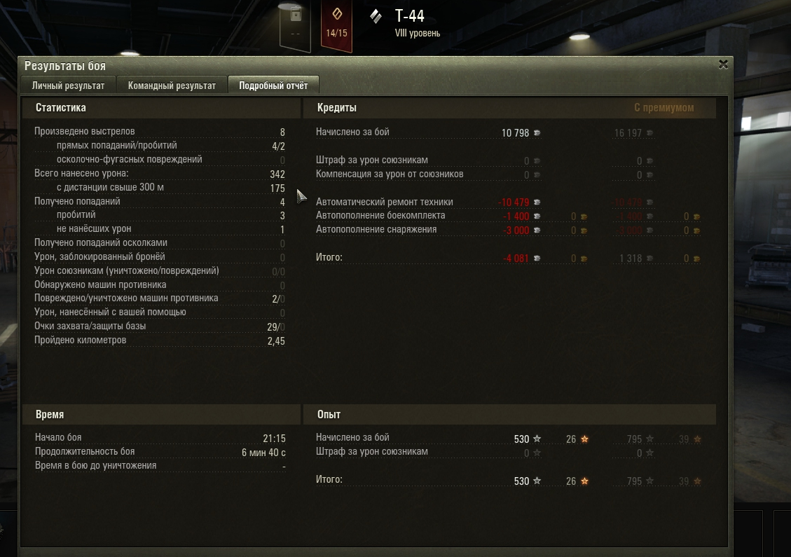Viewport: 791px width, 557px height.
Task: Click gold icon in ammo resupply row
Action: [x=584, y=216]
